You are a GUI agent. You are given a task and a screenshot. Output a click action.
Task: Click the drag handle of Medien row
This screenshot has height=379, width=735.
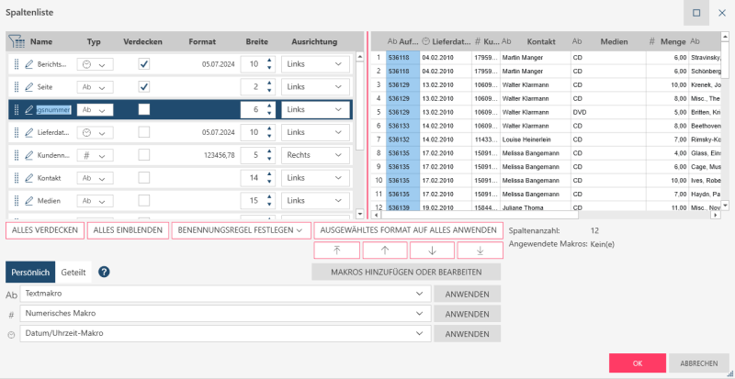point(16,200)
